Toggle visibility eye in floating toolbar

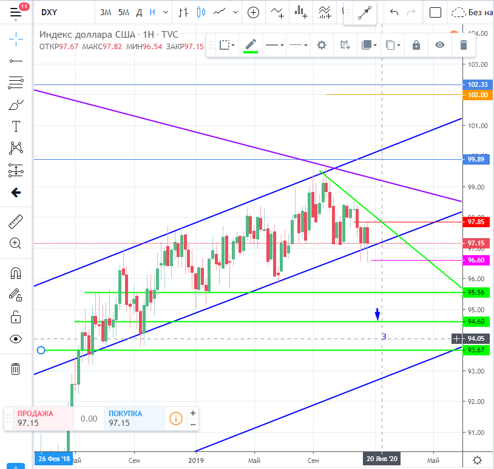tap(440, 45)
